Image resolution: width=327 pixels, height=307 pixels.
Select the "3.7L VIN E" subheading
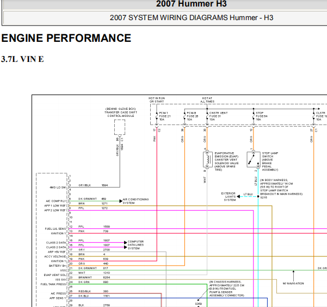(22, 59)
